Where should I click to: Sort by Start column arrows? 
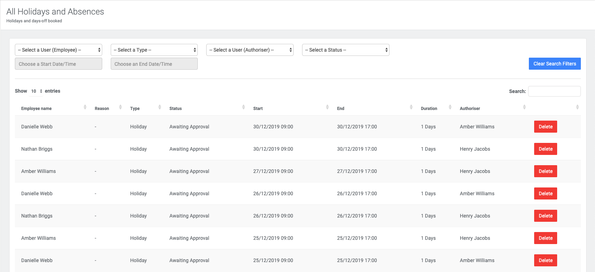click(327, 107)
